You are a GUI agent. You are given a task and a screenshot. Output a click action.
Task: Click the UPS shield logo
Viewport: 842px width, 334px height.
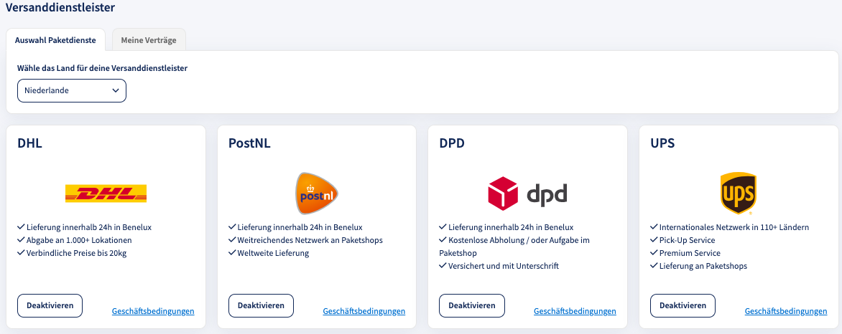pos(739,193)
